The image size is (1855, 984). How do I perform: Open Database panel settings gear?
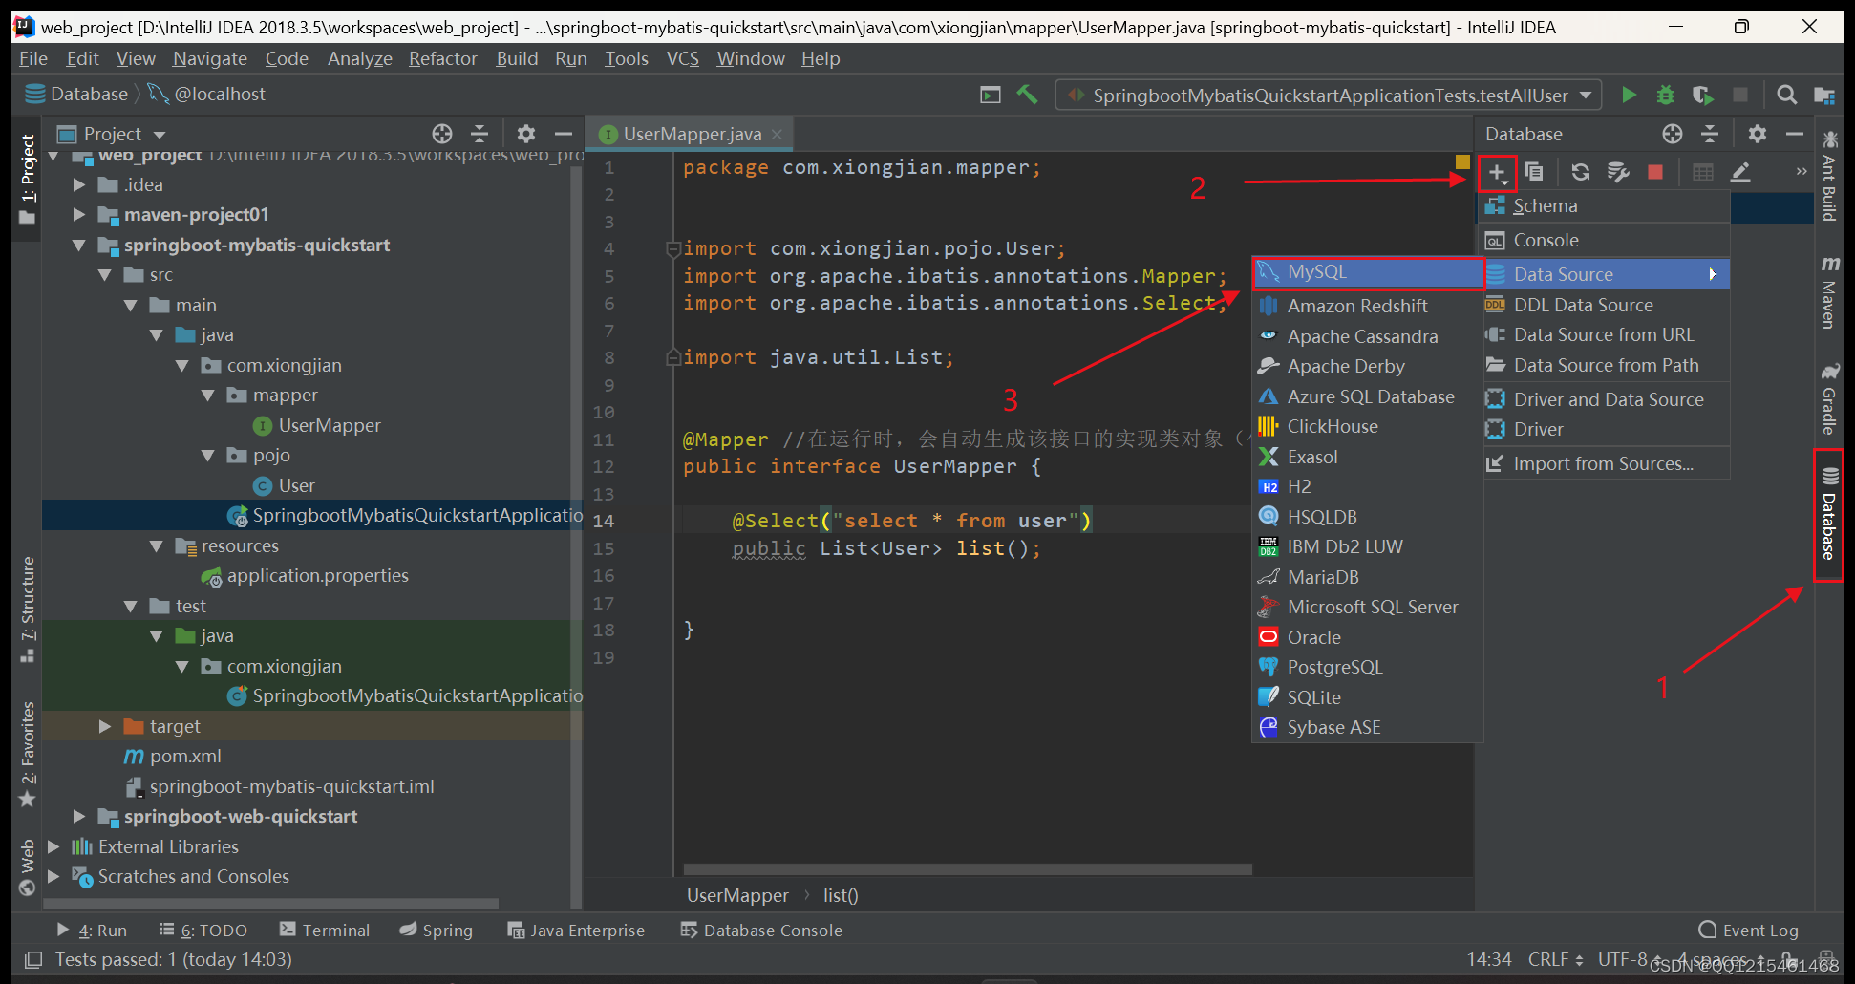1758,134
